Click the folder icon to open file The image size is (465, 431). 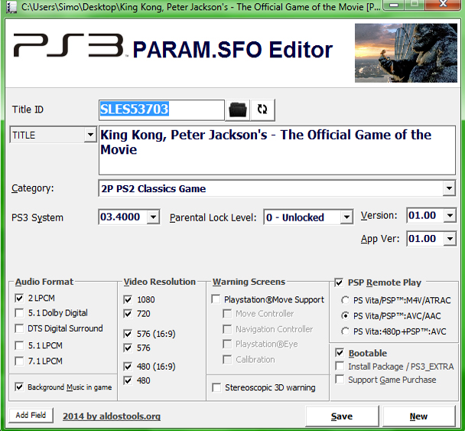(x=238, y=109)
